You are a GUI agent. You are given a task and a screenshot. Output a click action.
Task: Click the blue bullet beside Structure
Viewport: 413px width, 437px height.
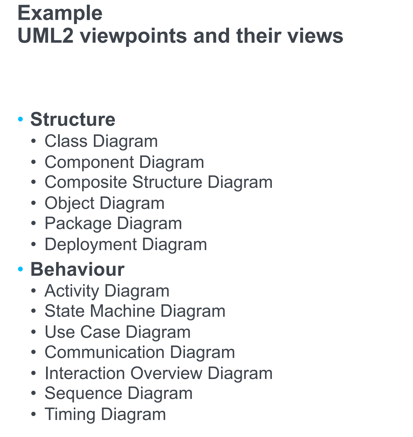point(21,119)
